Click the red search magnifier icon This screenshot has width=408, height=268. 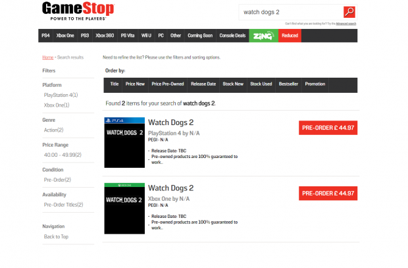349,12
